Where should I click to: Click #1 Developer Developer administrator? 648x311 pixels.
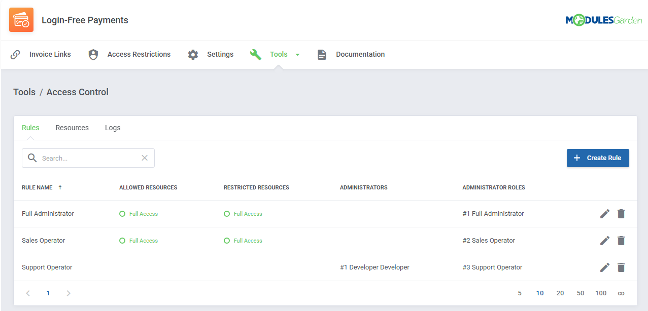click(x=374, y=267)
